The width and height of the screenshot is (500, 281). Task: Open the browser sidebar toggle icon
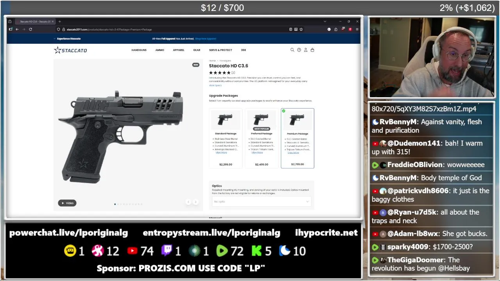click(11, 29)
